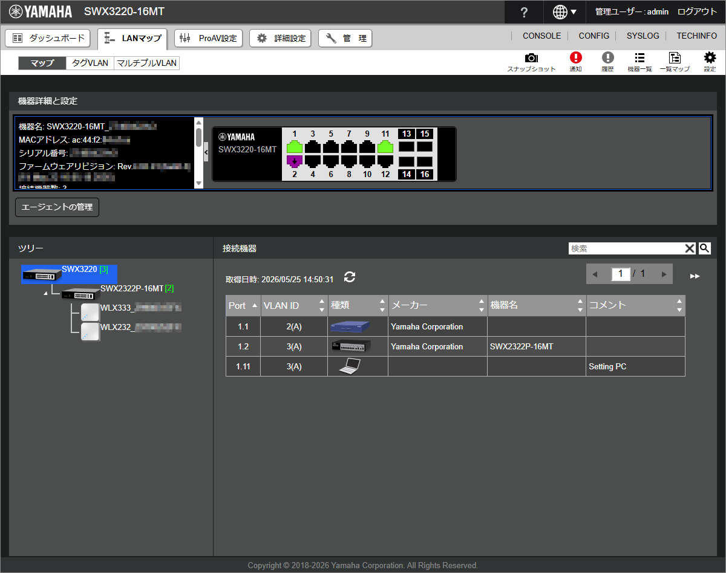This screenshot has height=573, width=726.
Task: Collapse the SWX2322P-16MT tree node triangle
Action: pyautogui.click(x=46, y=294)
